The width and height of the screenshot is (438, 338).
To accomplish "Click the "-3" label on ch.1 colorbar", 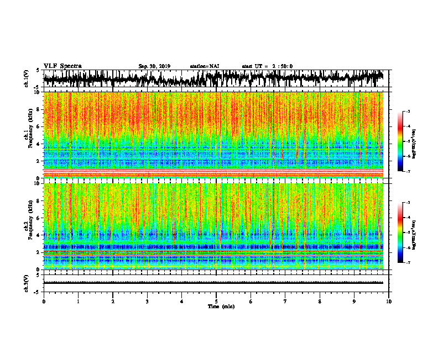I will point(408,111).
